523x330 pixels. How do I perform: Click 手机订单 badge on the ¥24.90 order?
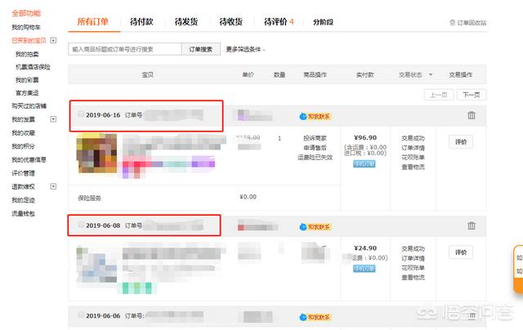pyautogui.click(x=364, y=269)
